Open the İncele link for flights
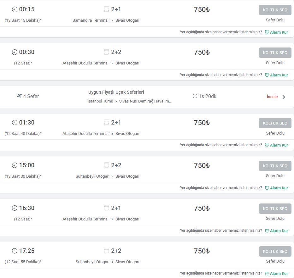This screenshot has width=294, height=278. coord(272,97)
